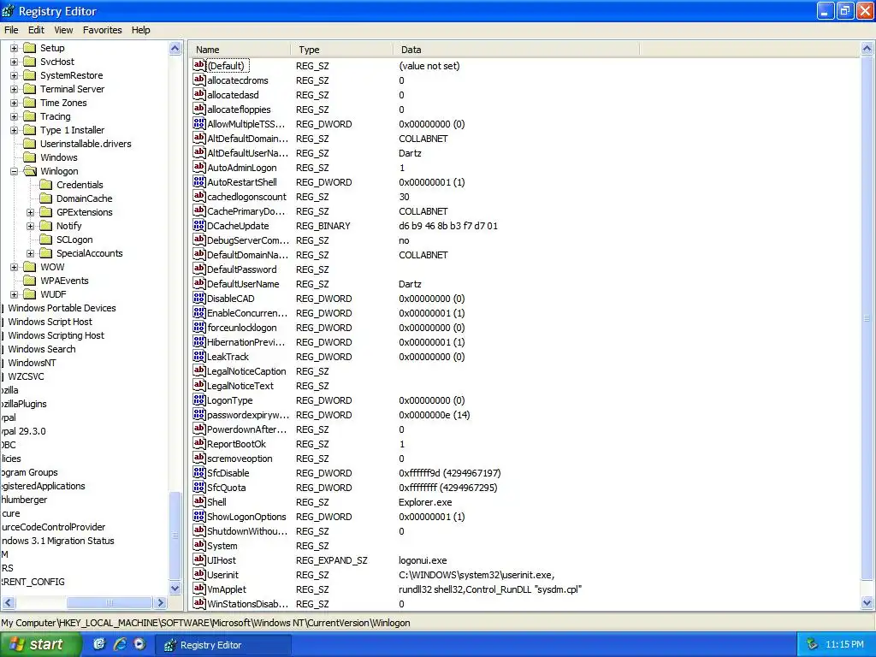Expand the SvcHost key
The width and height of the screenshot is (876, 657).
click(x=14, y=62)
